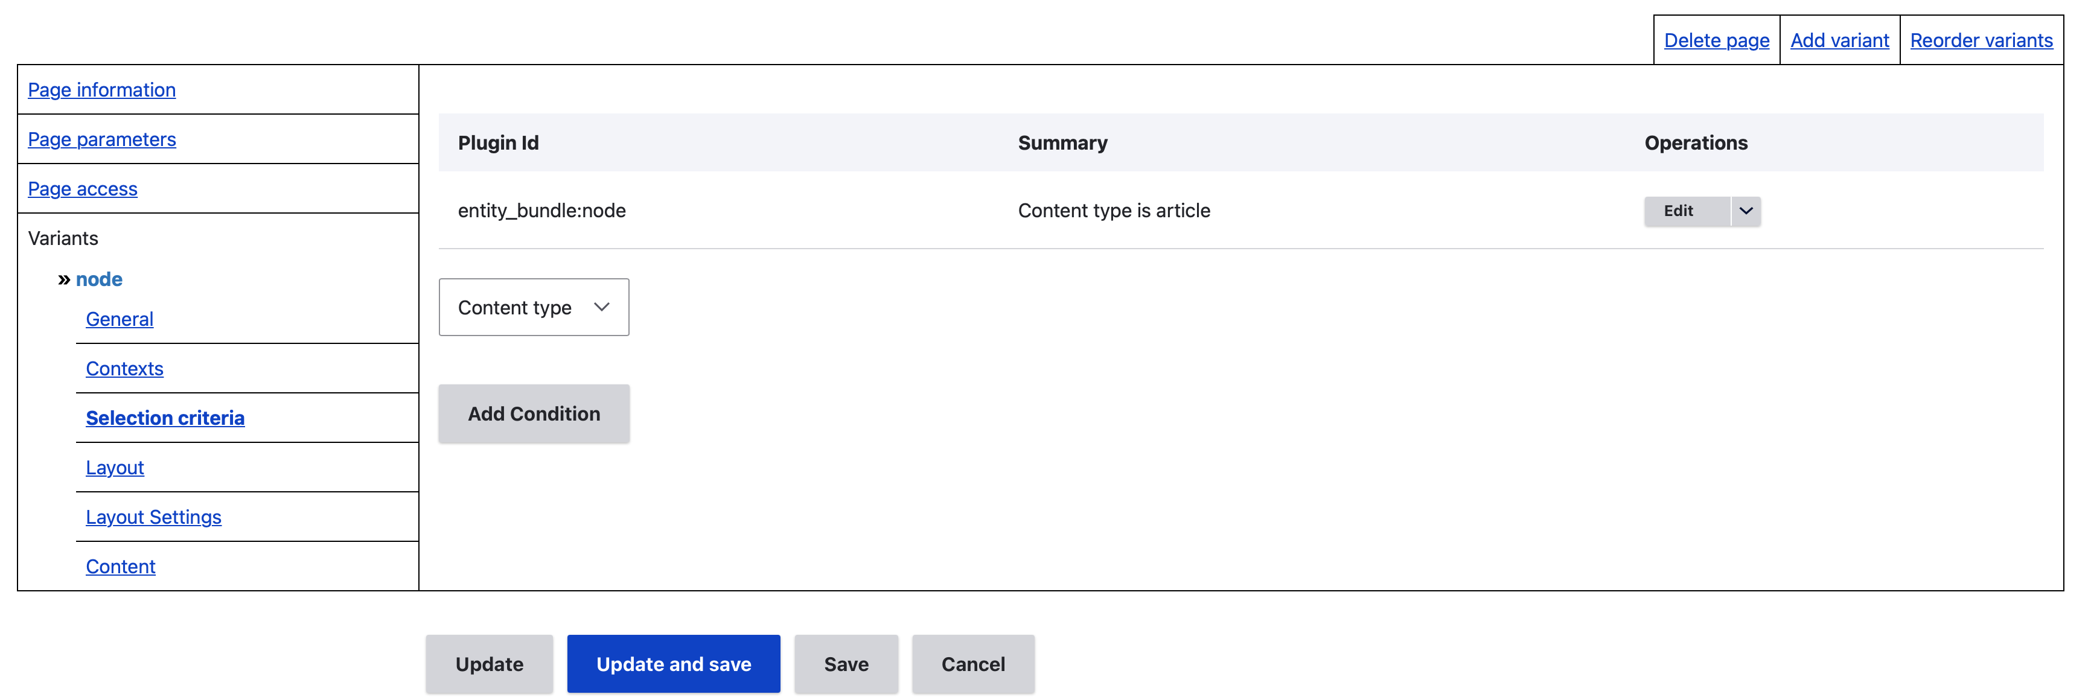Click the Add Condition button
The width and height of the screenshot is (2091, 700).
tap(533, 414)
